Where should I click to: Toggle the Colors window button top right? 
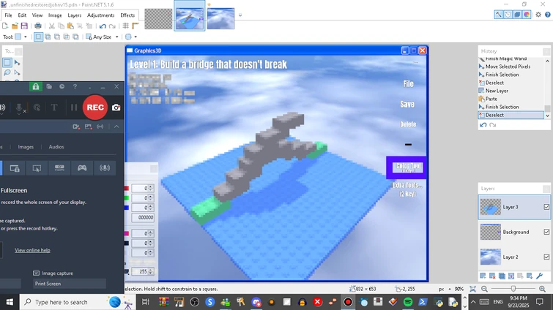pyautogui.click(x=527, y=15)
